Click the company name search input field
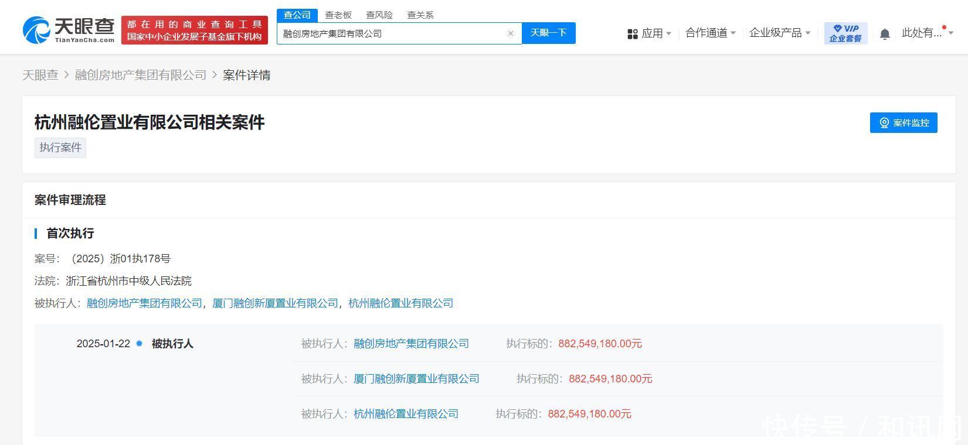The image size is (968, 445). 393,33
